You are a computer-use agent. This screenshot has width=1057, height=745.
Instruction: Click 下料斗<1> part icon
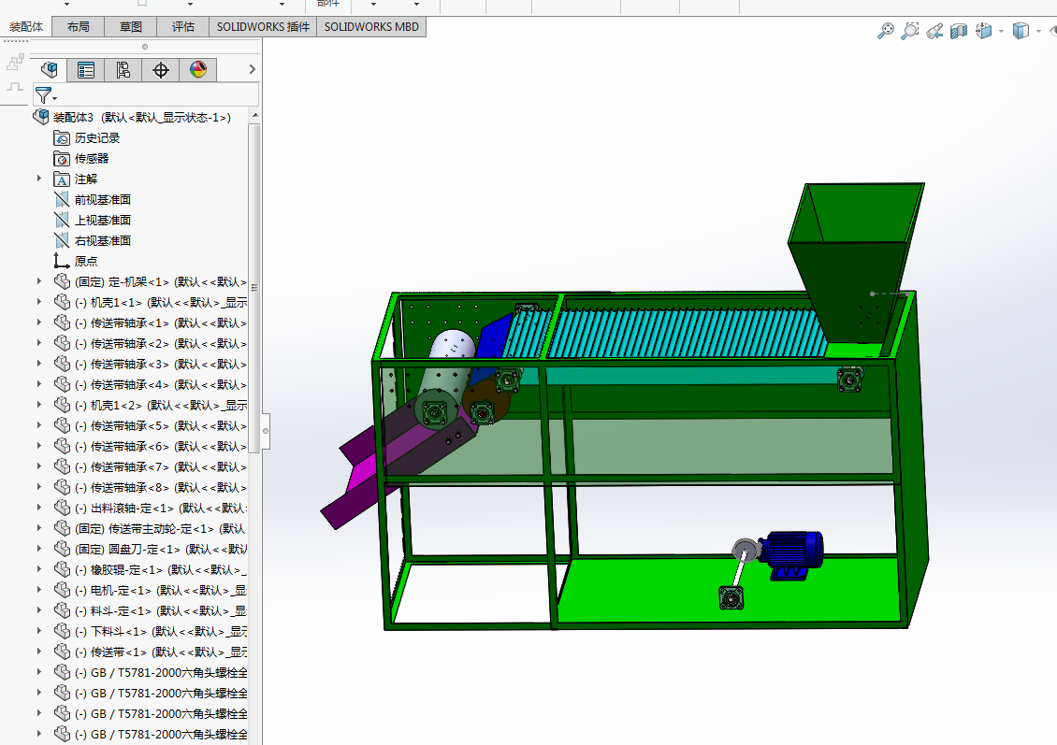pos(62,631)
